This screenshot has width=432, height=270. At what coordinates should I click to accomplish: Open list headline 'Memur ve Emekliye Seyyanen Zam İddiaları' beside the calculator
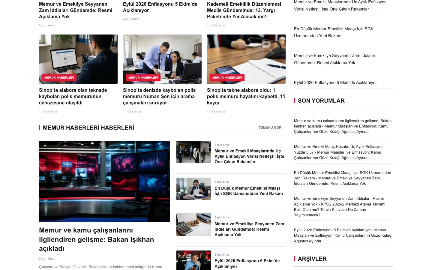point(249,229)
